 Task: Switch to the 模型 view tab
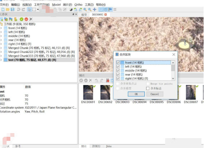84,15
